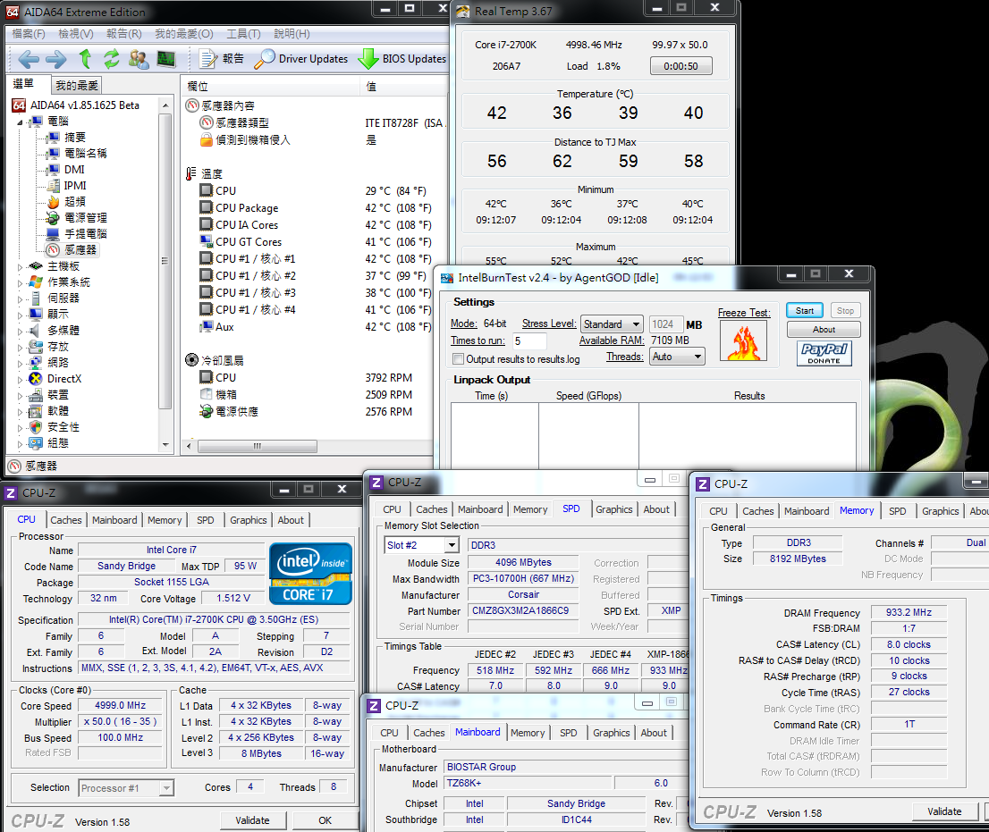Expand the 顯示 display tree node
This screenshot has height=832, width=989.
(21, 315)
